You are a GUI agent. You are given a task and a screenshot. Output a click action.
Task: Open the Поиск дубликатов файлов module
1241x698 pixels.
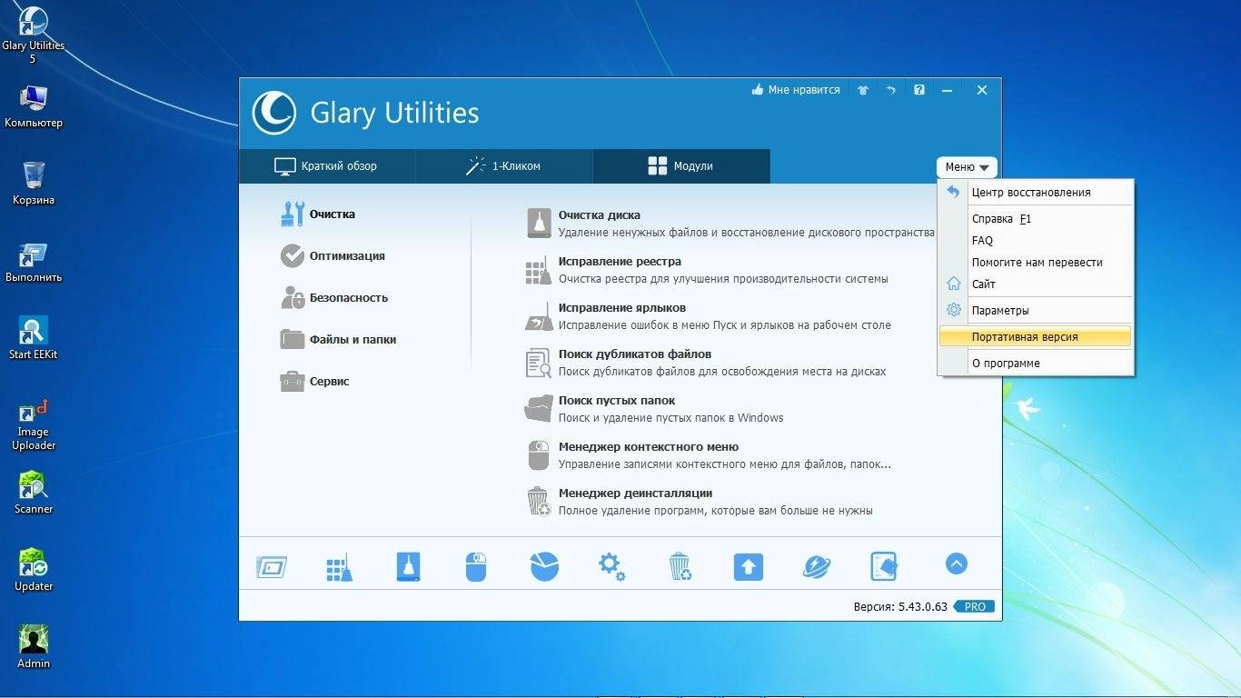[706, 363]
